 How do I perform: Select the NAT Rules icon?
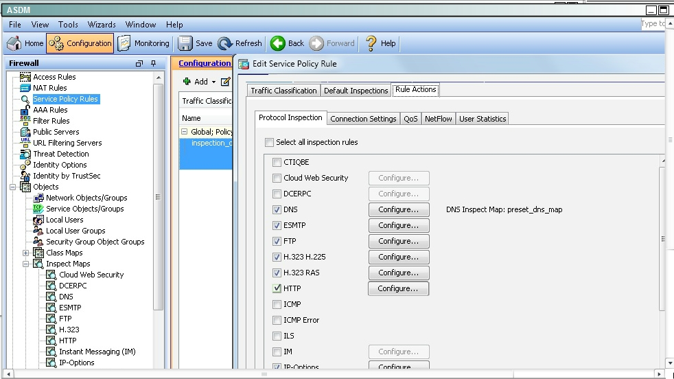click(x=25, y=88)
